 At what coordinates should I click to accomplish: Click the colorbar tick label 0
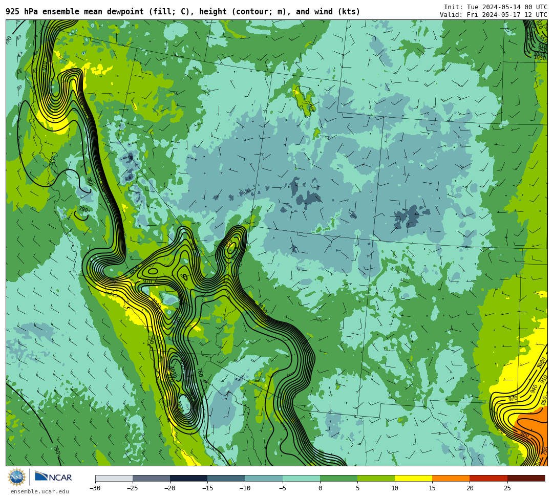tap(320, 488)
